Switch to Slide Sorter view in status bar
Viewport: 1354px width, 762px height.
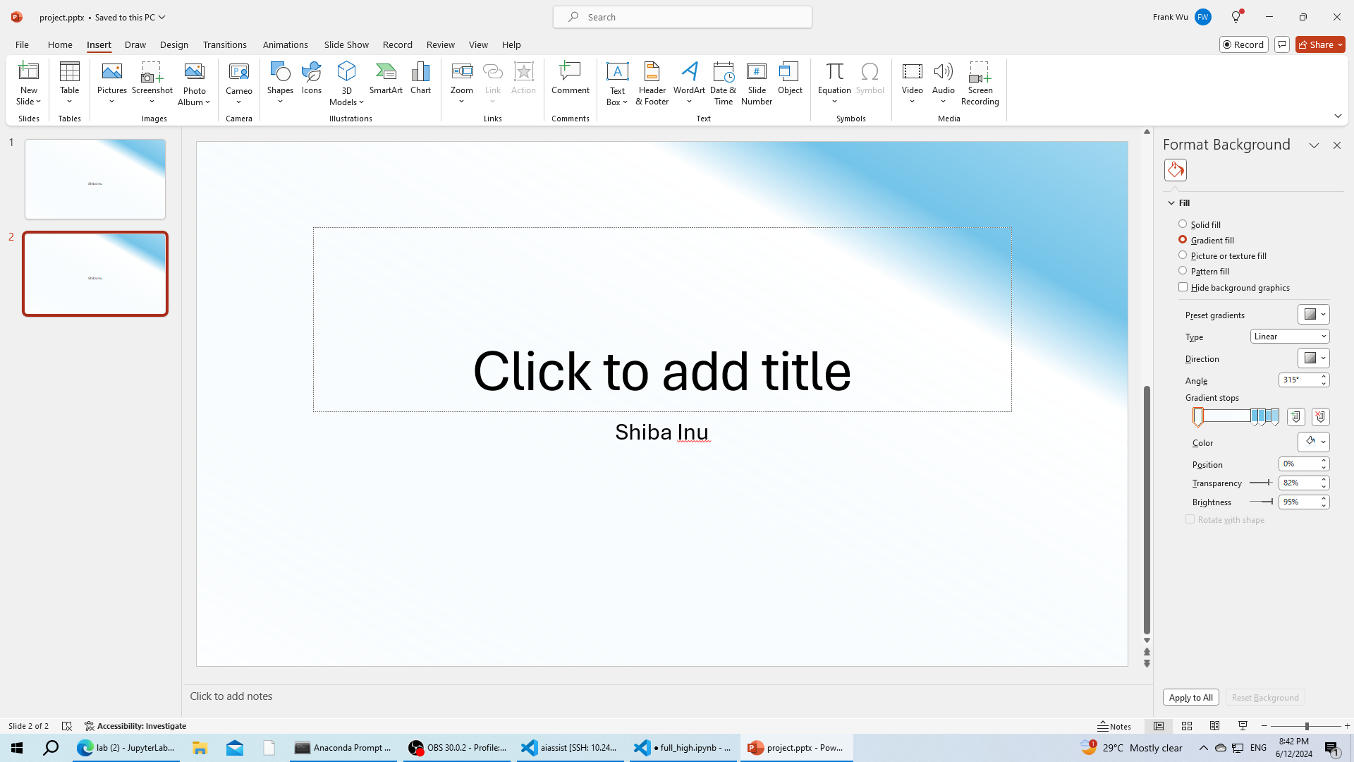(1187, 726)
